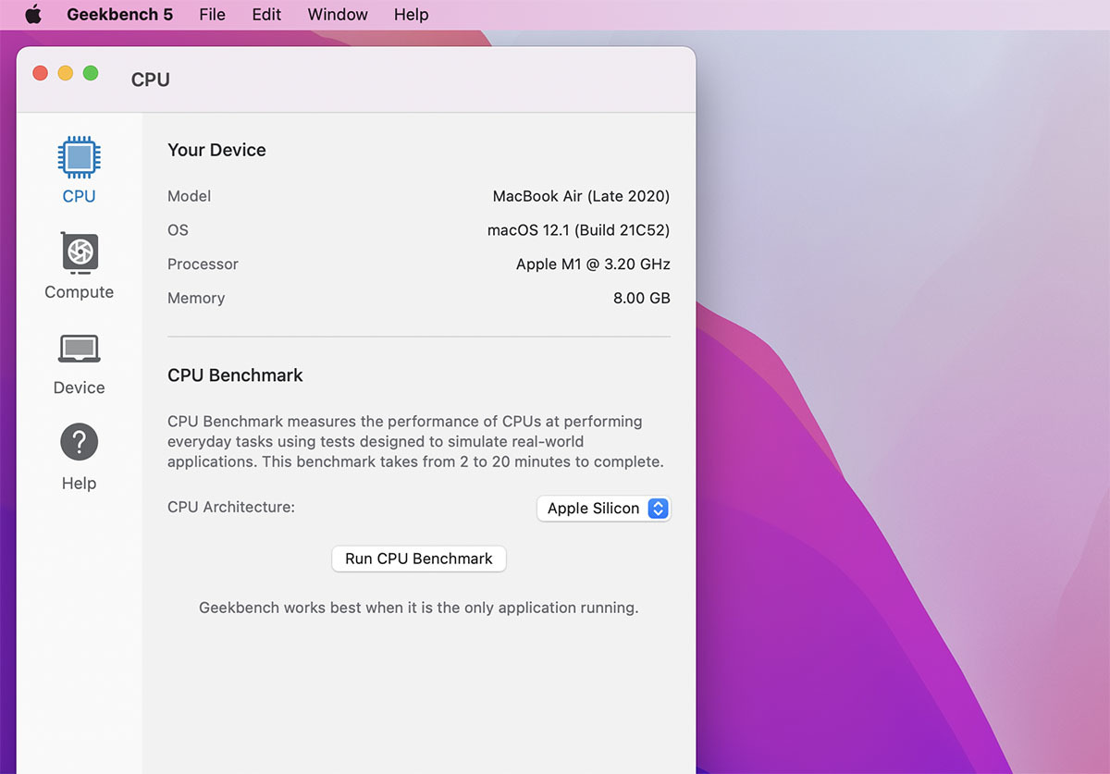Viewport: 1110px width, 774px height.
Task: Click the CPU window title text
Action: point(151,80)
